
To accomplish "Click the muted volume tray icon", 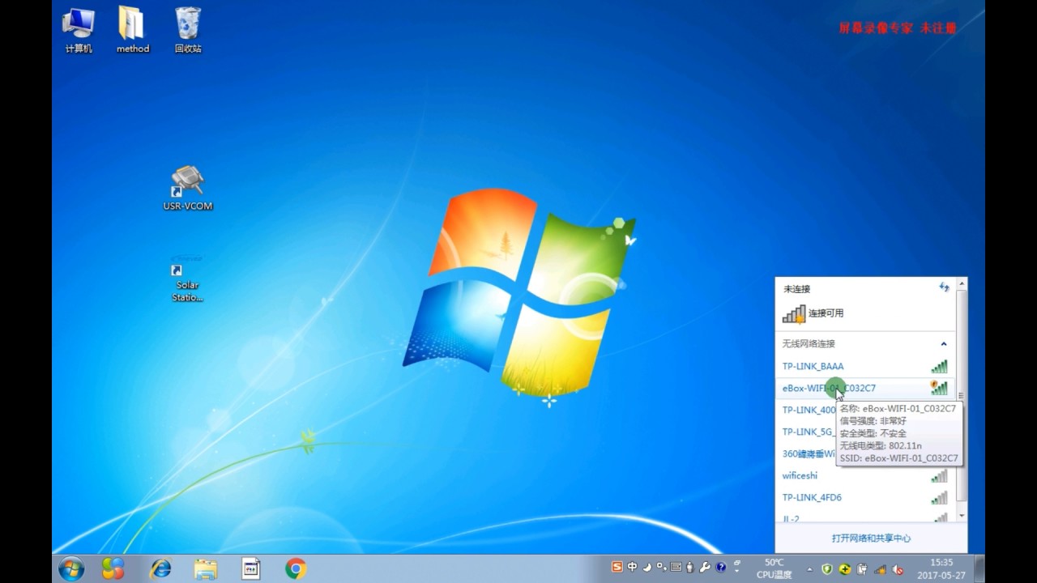I will [898, 568].
